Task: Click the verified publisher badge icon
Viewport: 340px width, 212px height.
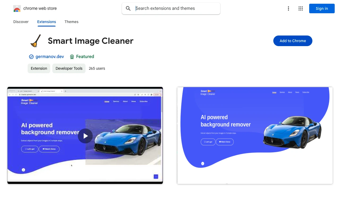Action: point(31,56)
